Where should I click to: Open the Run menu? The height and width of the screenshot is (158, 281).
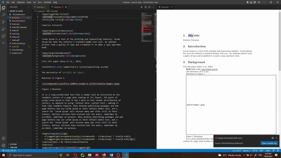[x=40, y=2]
